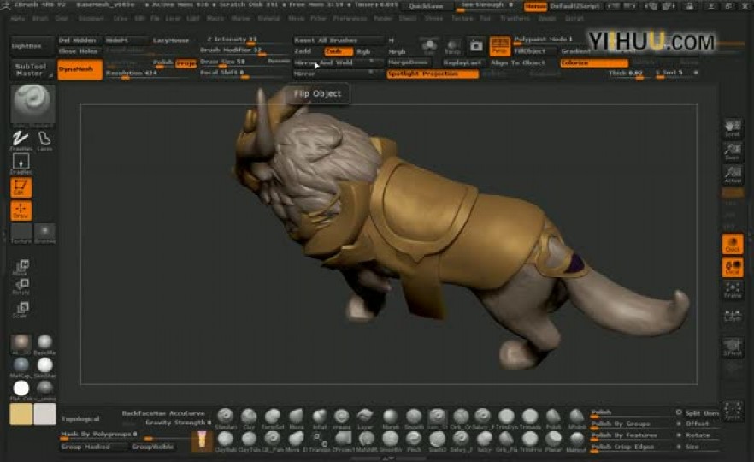Open the Document menu
754x462 pixels.
tap(91, 18)
